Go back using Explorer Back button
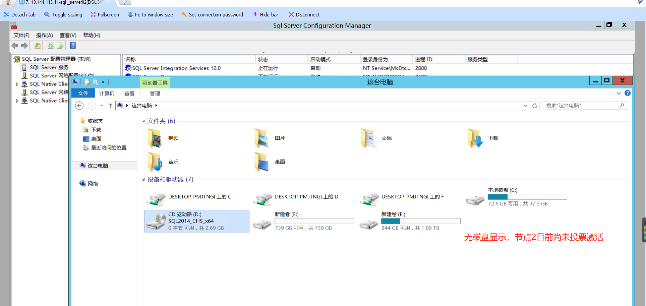 [79, 106]
